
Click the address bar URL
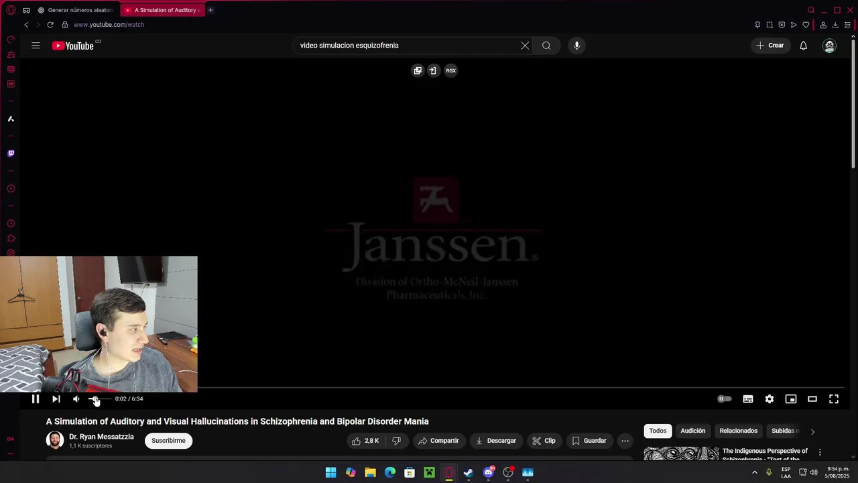click(x=109, y=25)
